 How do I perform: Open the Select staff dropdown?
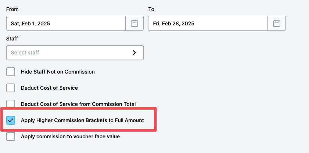tap(75, 53)
